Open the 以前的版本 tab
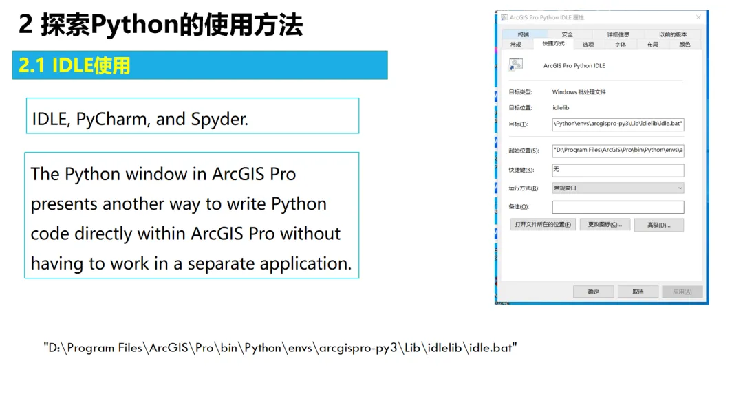The width and height of the screenshot is (743, 418). pos(672,34)
